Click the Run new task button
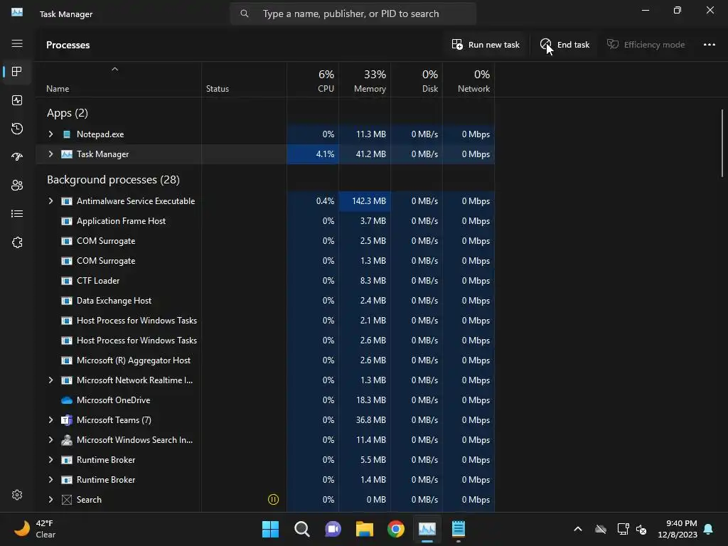This screenshot has width=728, height=546. (x=486, y=45)
